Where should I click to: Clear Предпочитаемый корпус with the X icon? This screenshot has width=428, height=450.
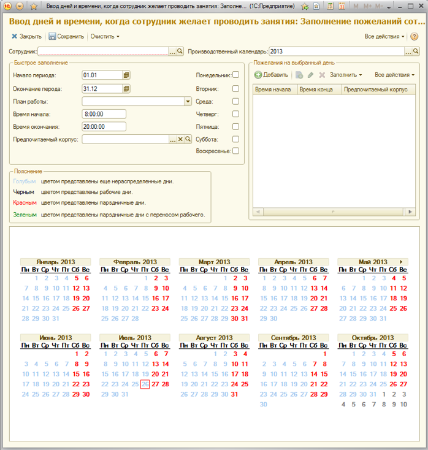[x=180, y=139]
